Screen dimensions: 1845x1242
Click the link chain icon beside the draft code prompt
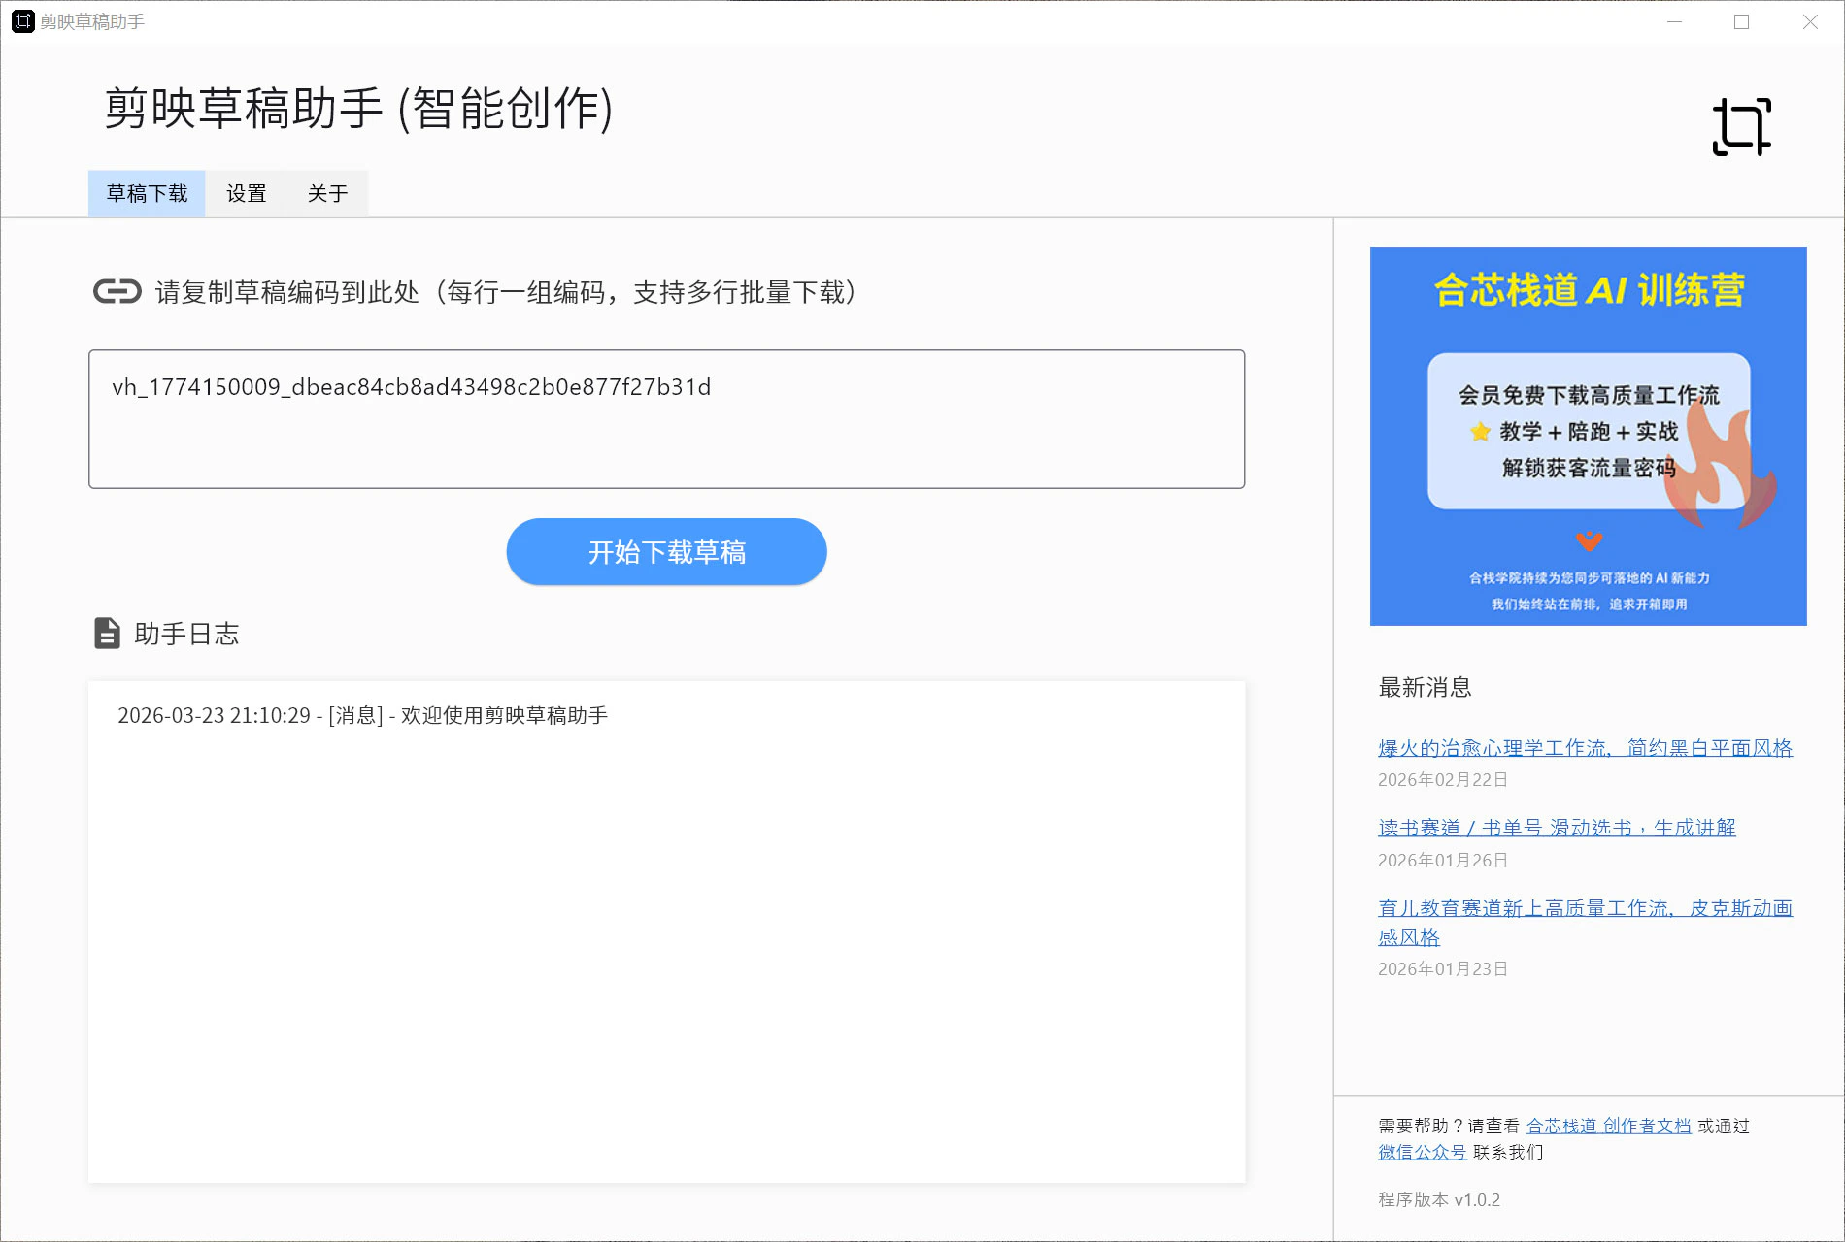[x=117, y=291]
